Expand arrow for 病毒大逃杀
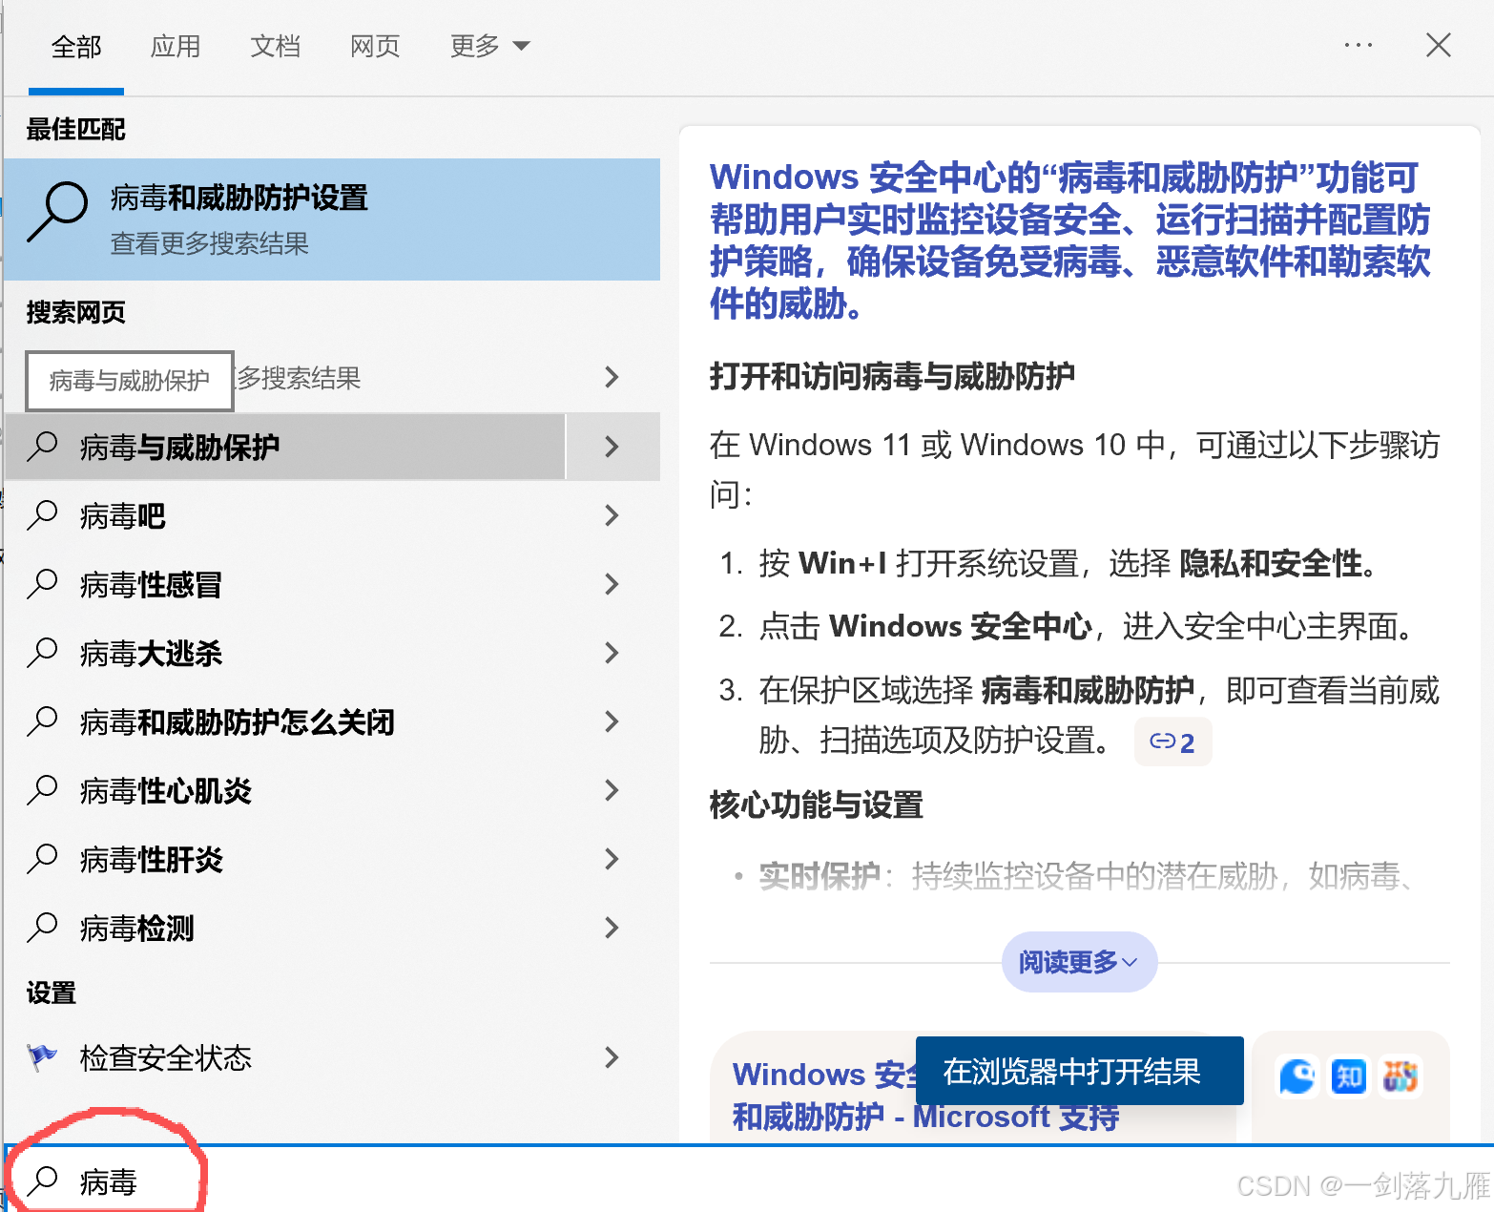1494x1212 pixels. point(612,653)
